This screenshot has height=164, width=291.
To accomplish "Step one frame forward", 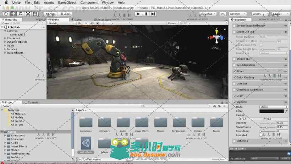I will pos(153,14).
